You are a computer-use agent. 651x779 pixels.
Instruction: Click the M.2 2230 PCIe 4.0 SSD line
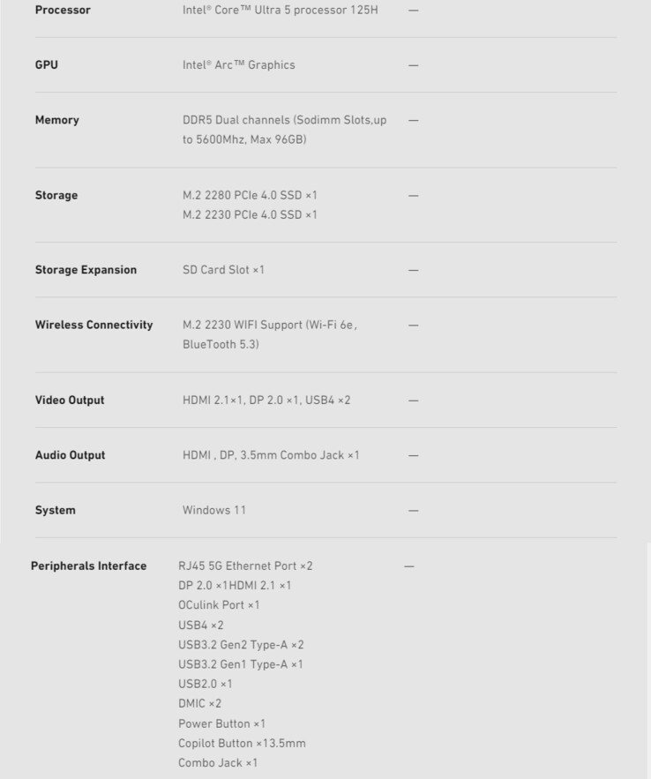click(250, 214)
